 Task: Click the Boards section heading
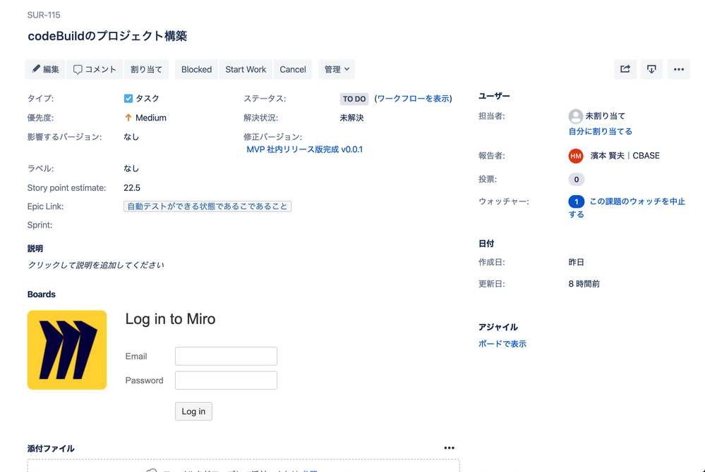click(42, 294)
